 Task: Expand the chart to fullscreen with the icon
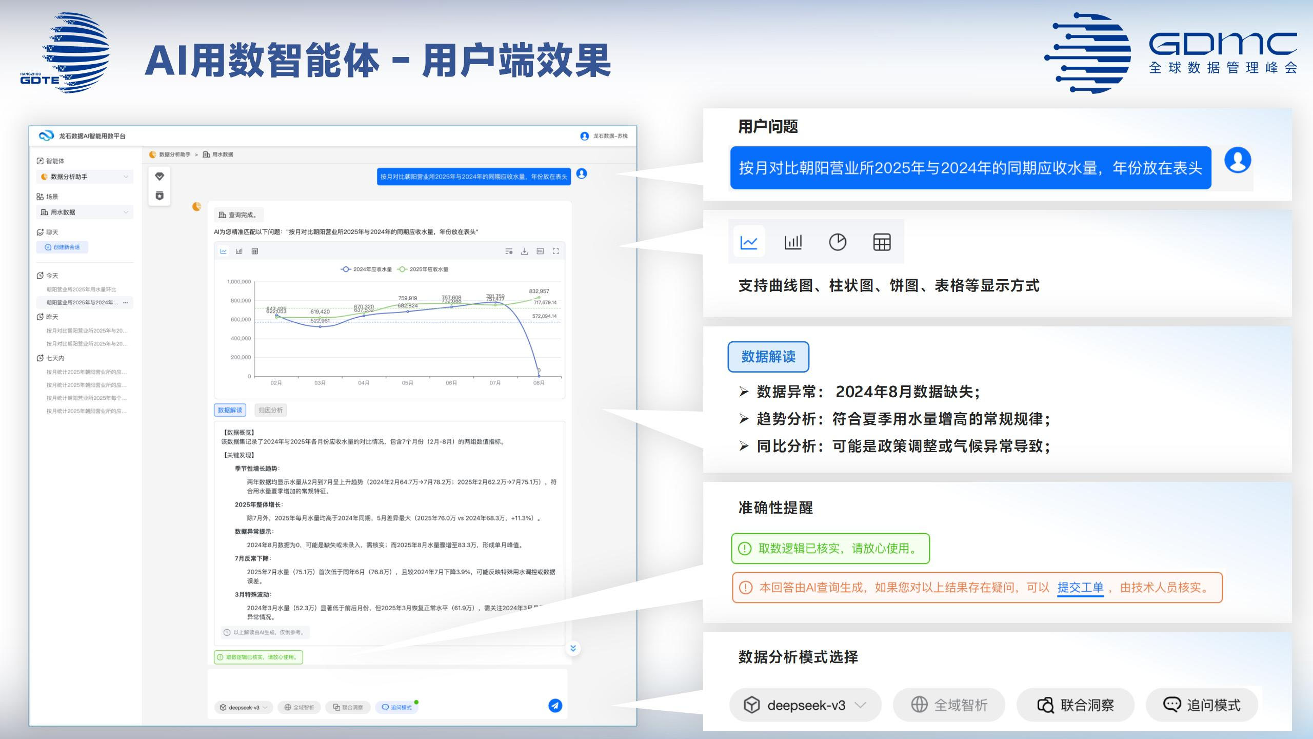pyautogui.click(x=556, y=251)
